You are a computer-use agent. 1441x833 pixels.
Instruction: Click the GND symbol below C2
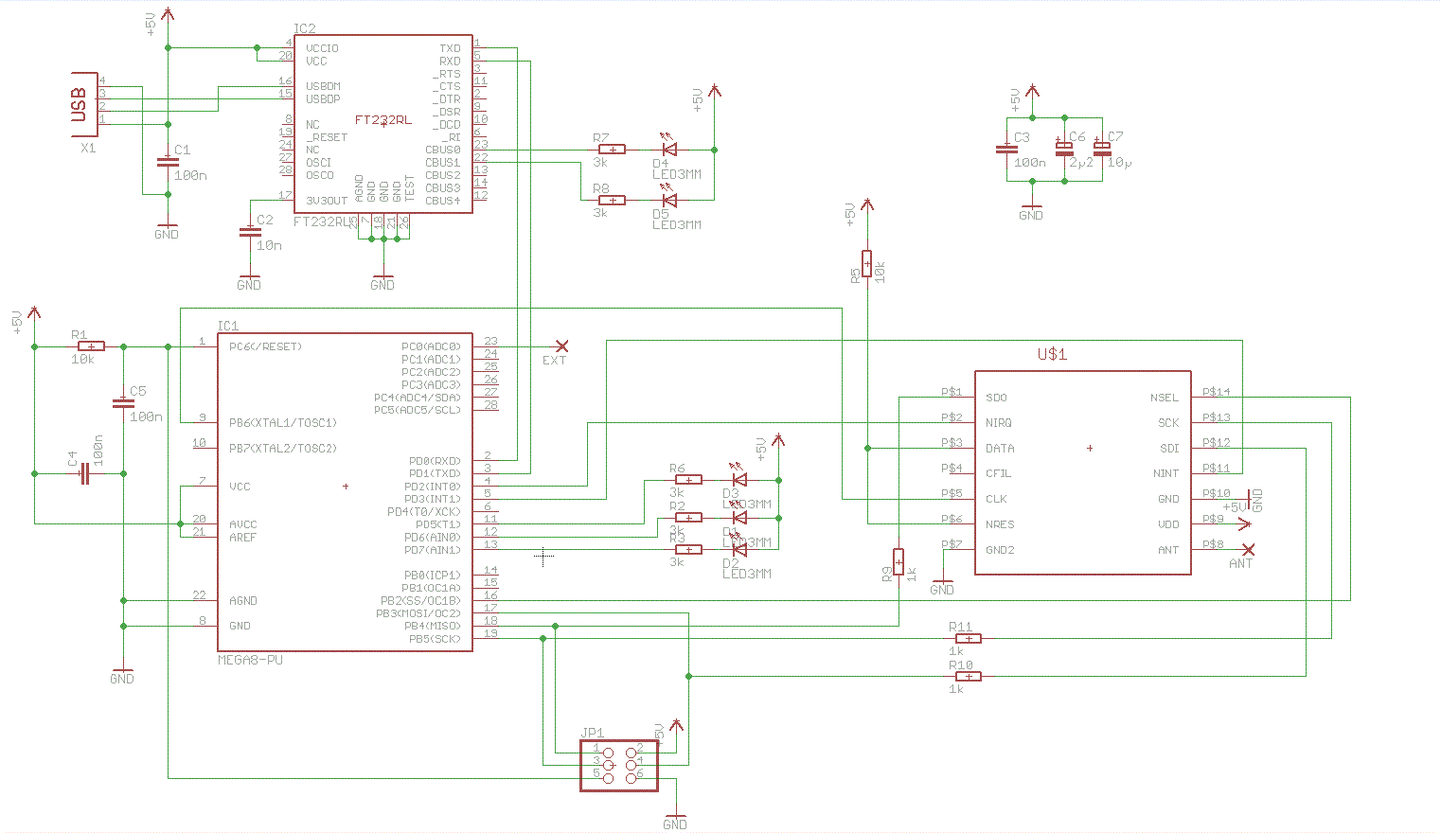point(249,282)
